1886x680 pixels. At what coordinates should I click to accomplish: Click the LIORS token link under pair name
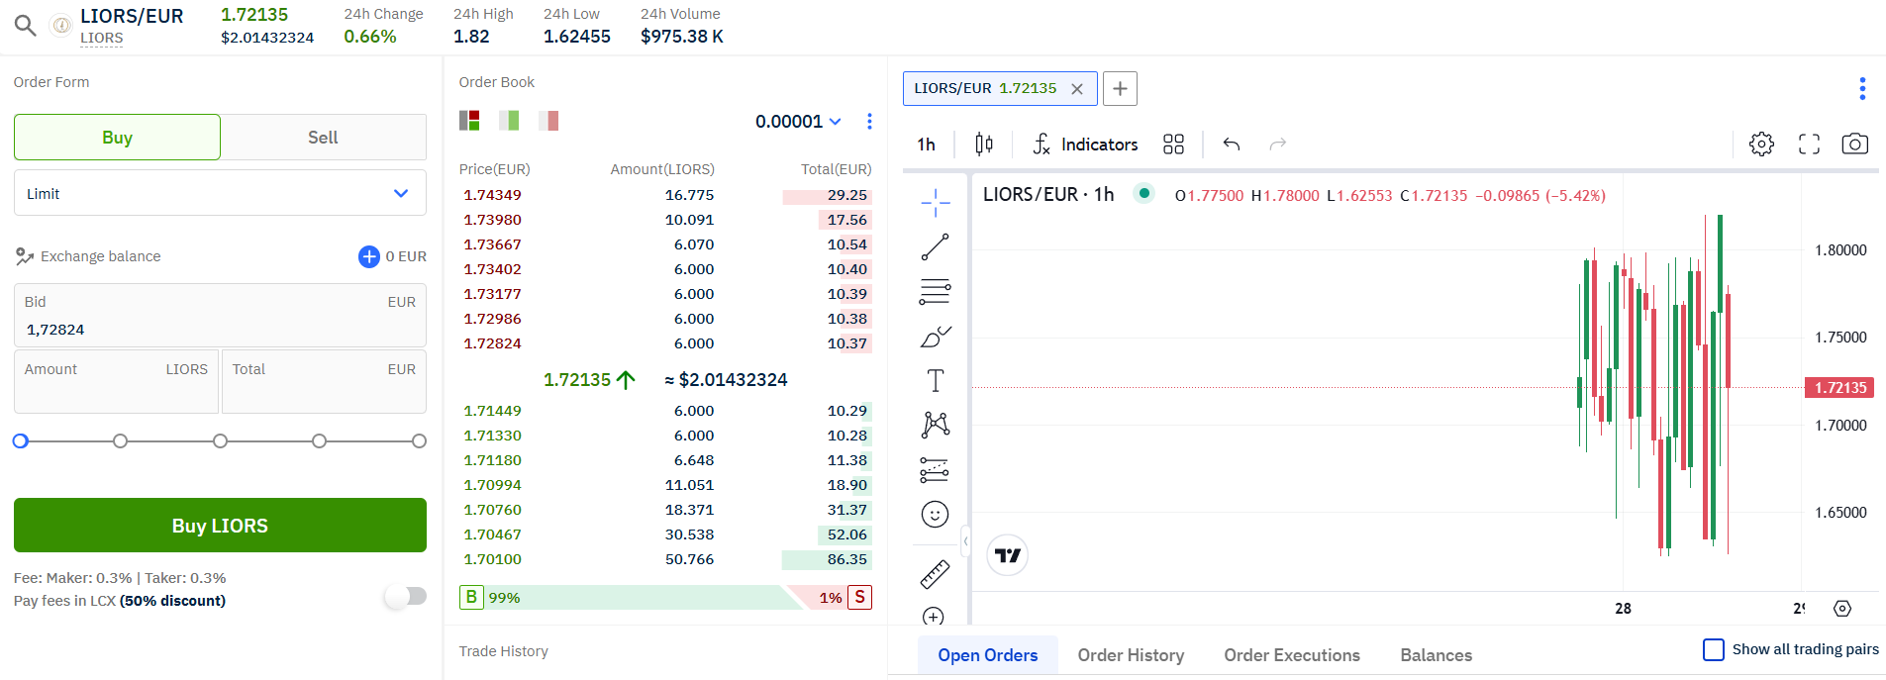(x=102, y=38)
